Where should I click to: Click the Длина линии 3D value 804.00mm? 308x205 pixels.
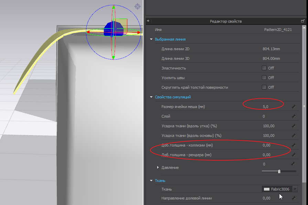271,58
